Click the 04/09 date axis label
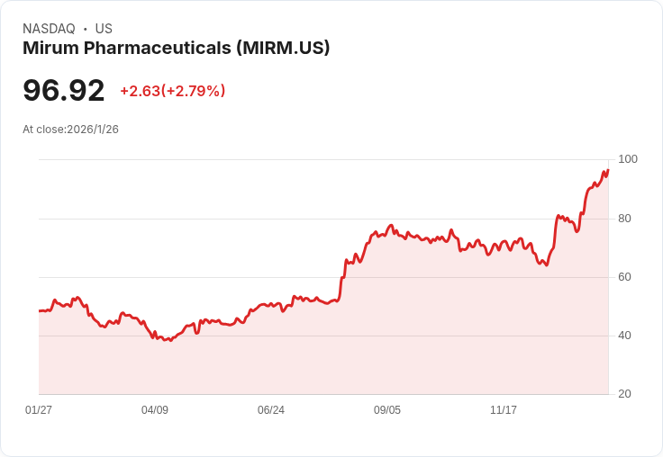The width and height of the screenshot is (663, 457). click(155, 409)
